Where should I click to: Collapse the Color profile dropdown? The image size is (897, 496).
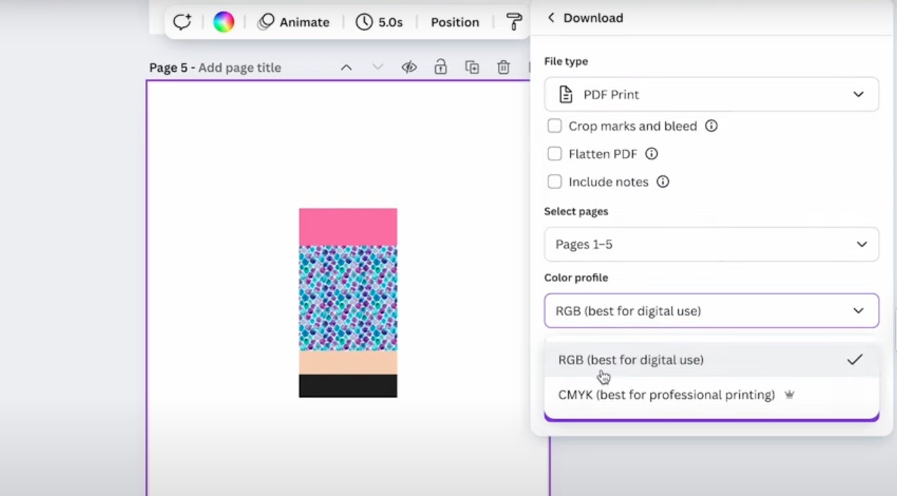(711, 310)
